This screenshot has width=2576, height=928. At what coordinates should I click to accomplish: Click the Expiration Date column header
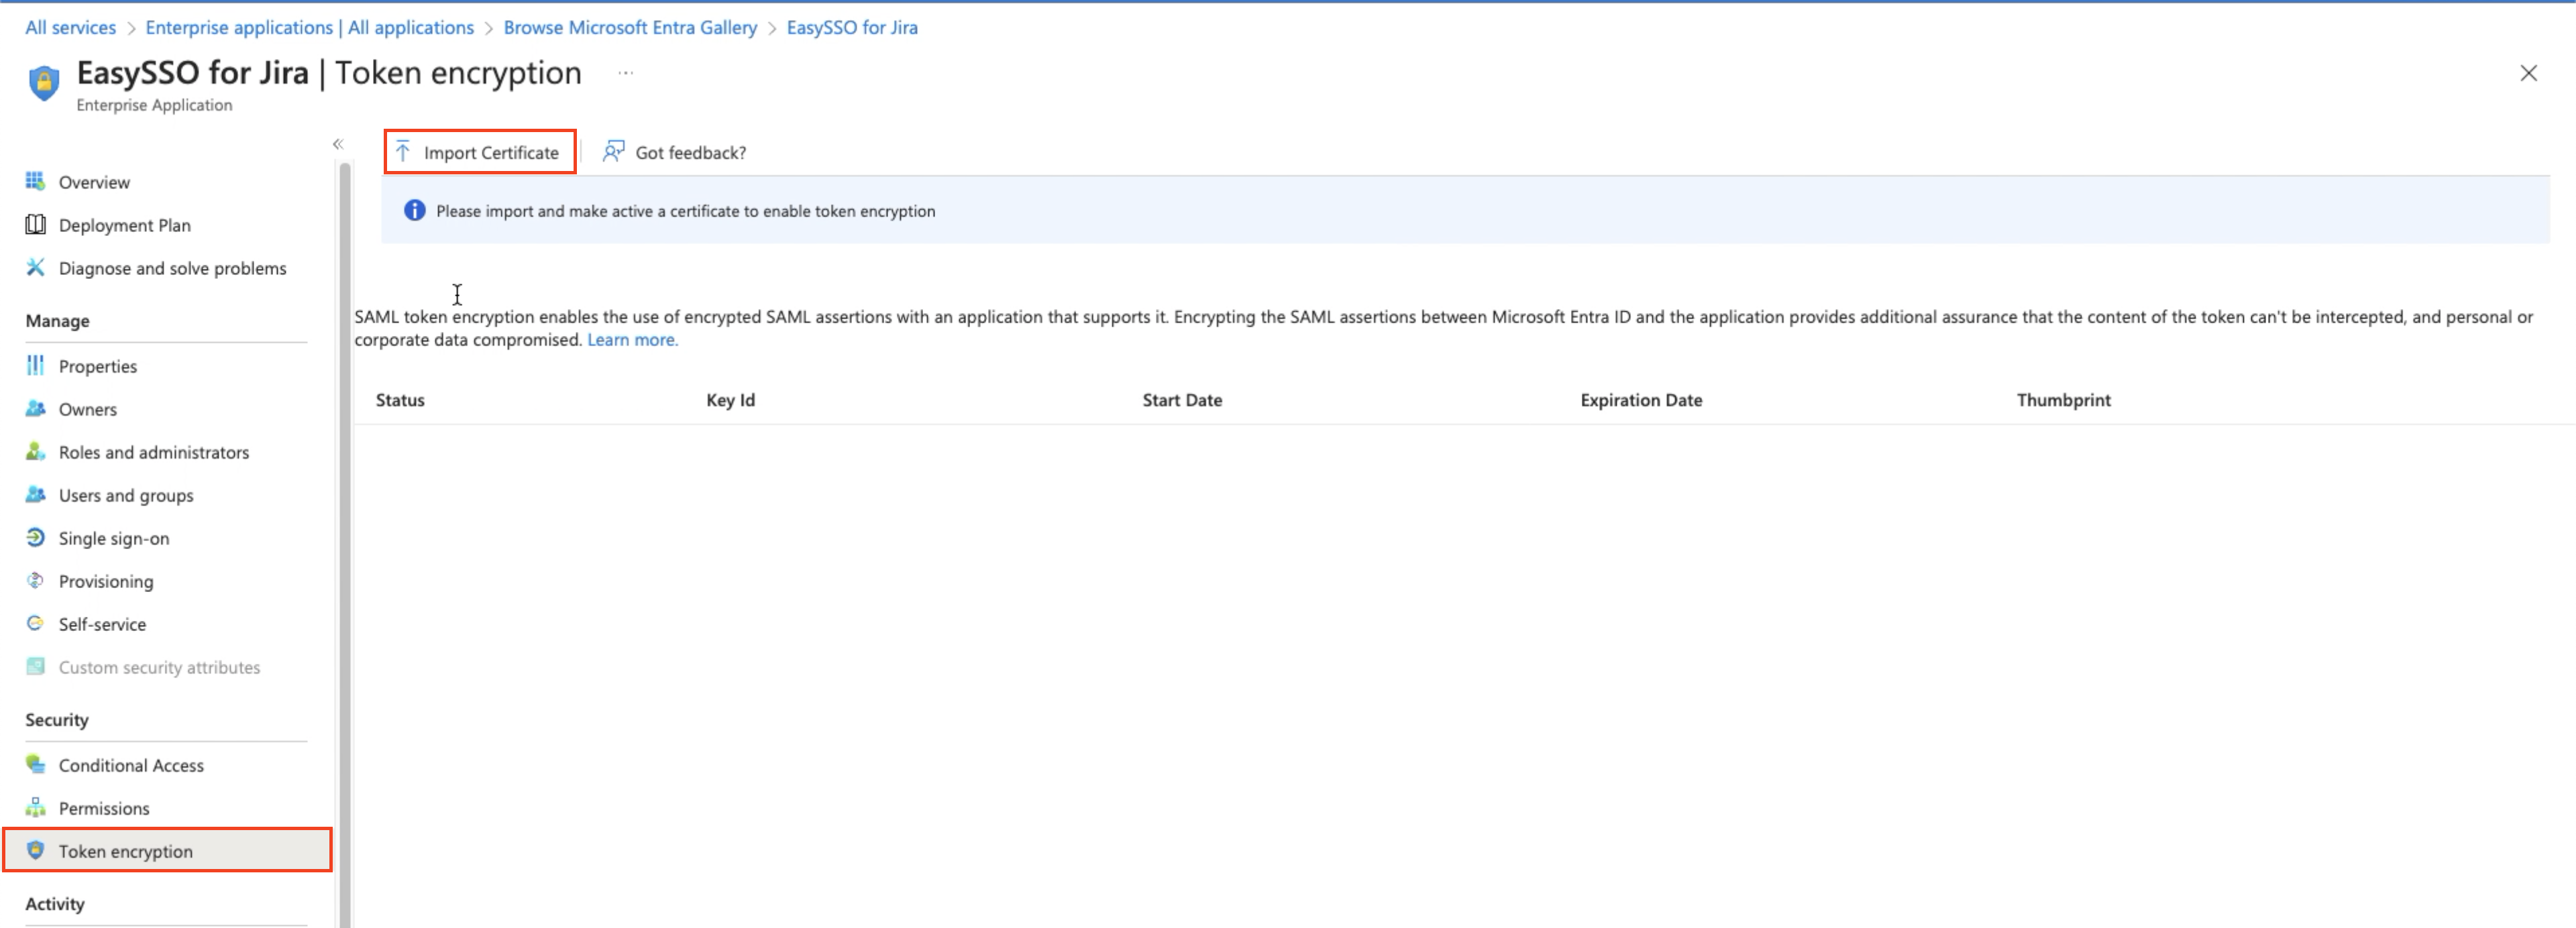point(1641,400)
